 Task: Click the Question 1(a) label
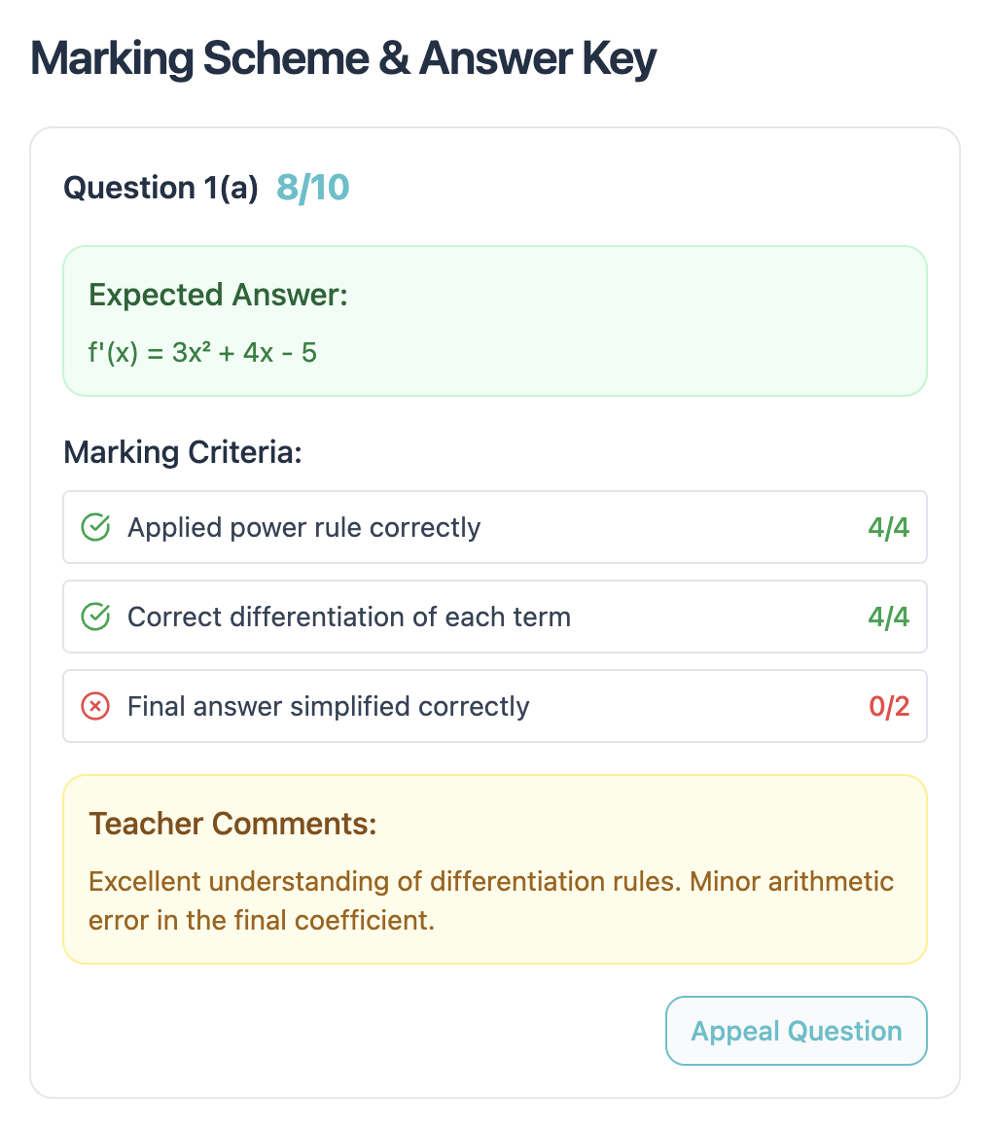coord(160,188)
